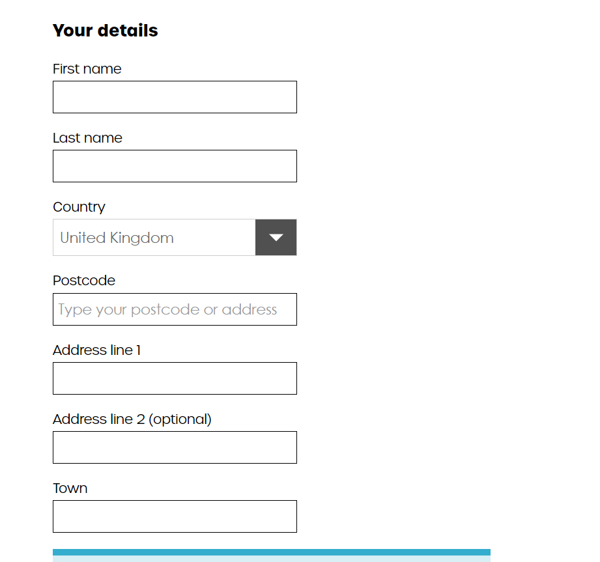This screenshot has width=600, height=562.
Task: Click the 'Country' field label
Action: click(79, 207)
